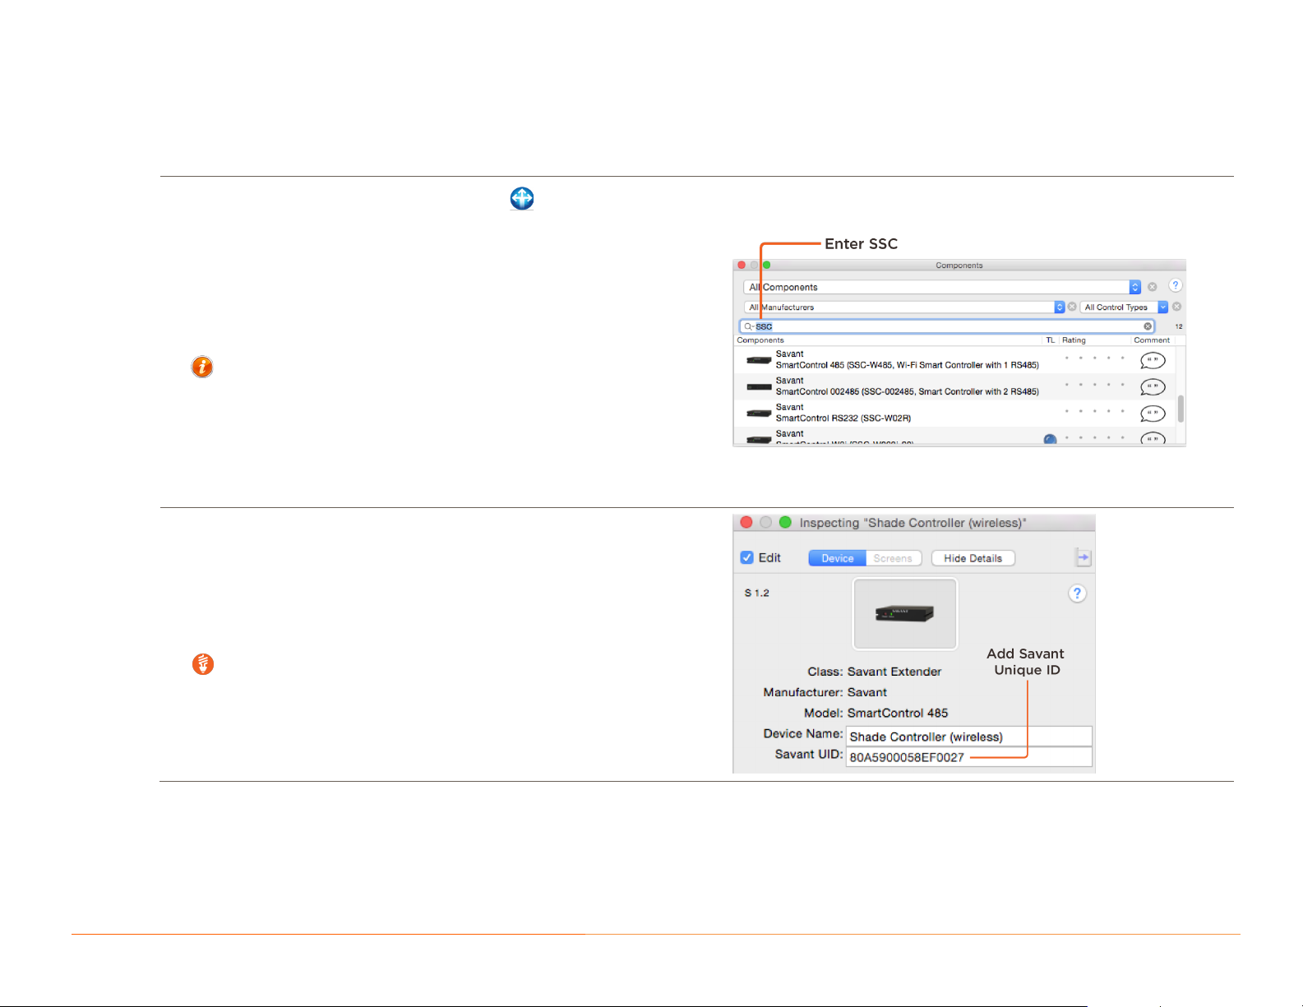Click the TL column header
The width and height of the screenshot is (1303, 1007).
[x=1050, y=340]
